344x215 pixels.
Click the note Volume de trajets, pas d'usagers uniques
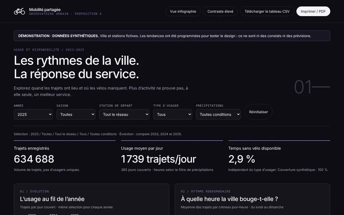[47, 170]
